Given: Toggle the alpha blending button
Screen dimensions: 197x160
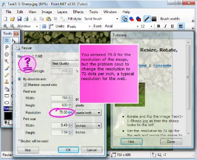Looking at the screenshot, I should (x=154, y=19).
